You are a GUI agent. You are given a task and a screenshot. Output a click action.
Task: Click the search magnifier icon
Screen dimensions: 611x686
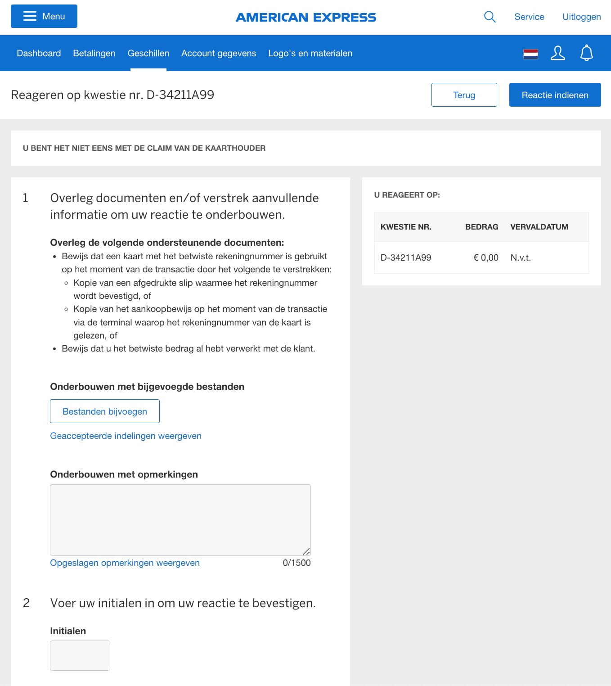[490, 17]
